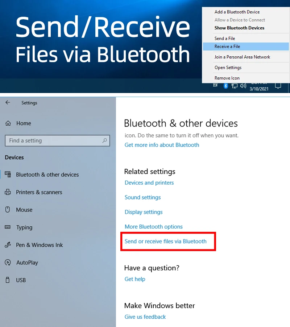Open More Bluetooth options link

click(x=154, y=227)
